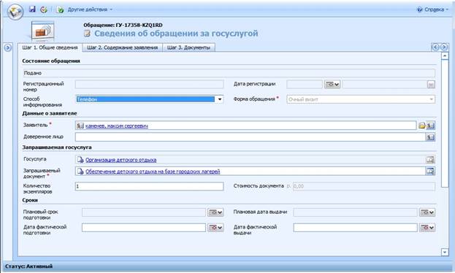The width and height of the screenshot is (455, 273).
Task: Click the note icon beside form title
Action: click(87, 34)
